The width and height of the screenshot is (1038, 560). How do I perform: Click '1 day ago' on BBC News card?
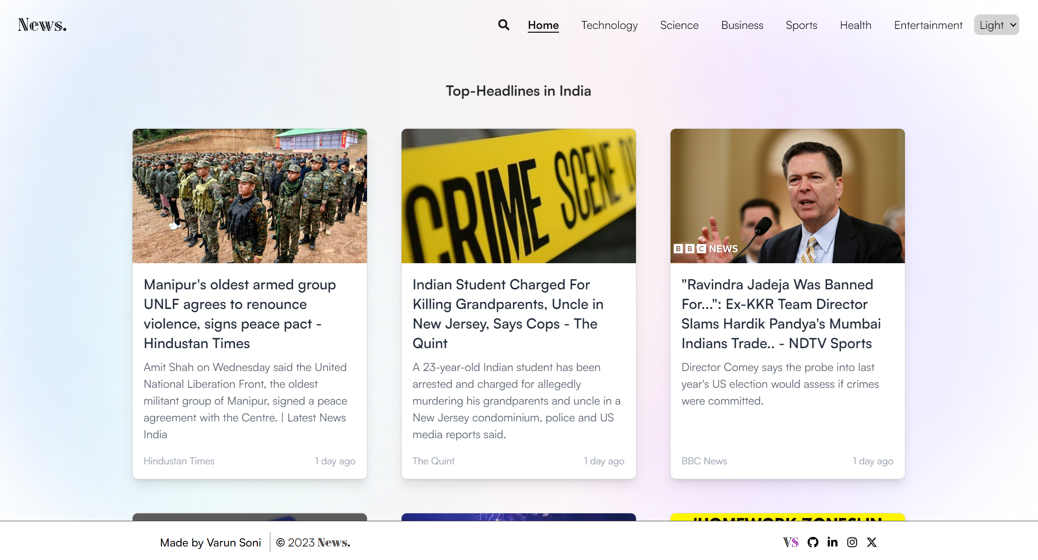click(x=873, y=461)
